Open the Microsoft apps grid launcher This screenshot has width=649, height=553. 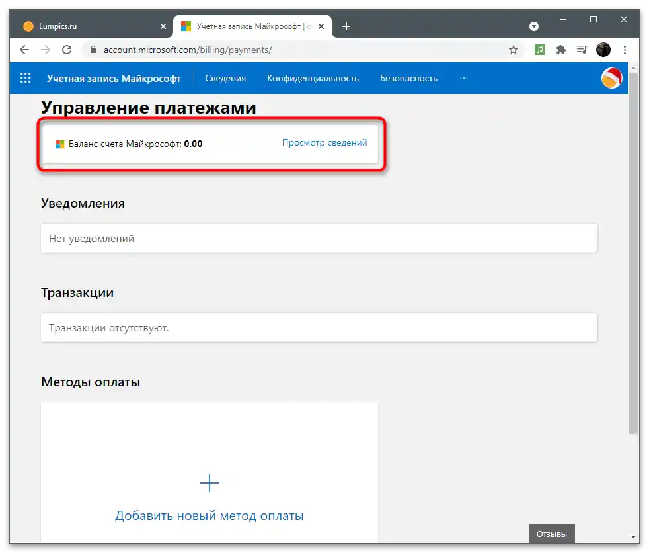click(x=26, y=78)
